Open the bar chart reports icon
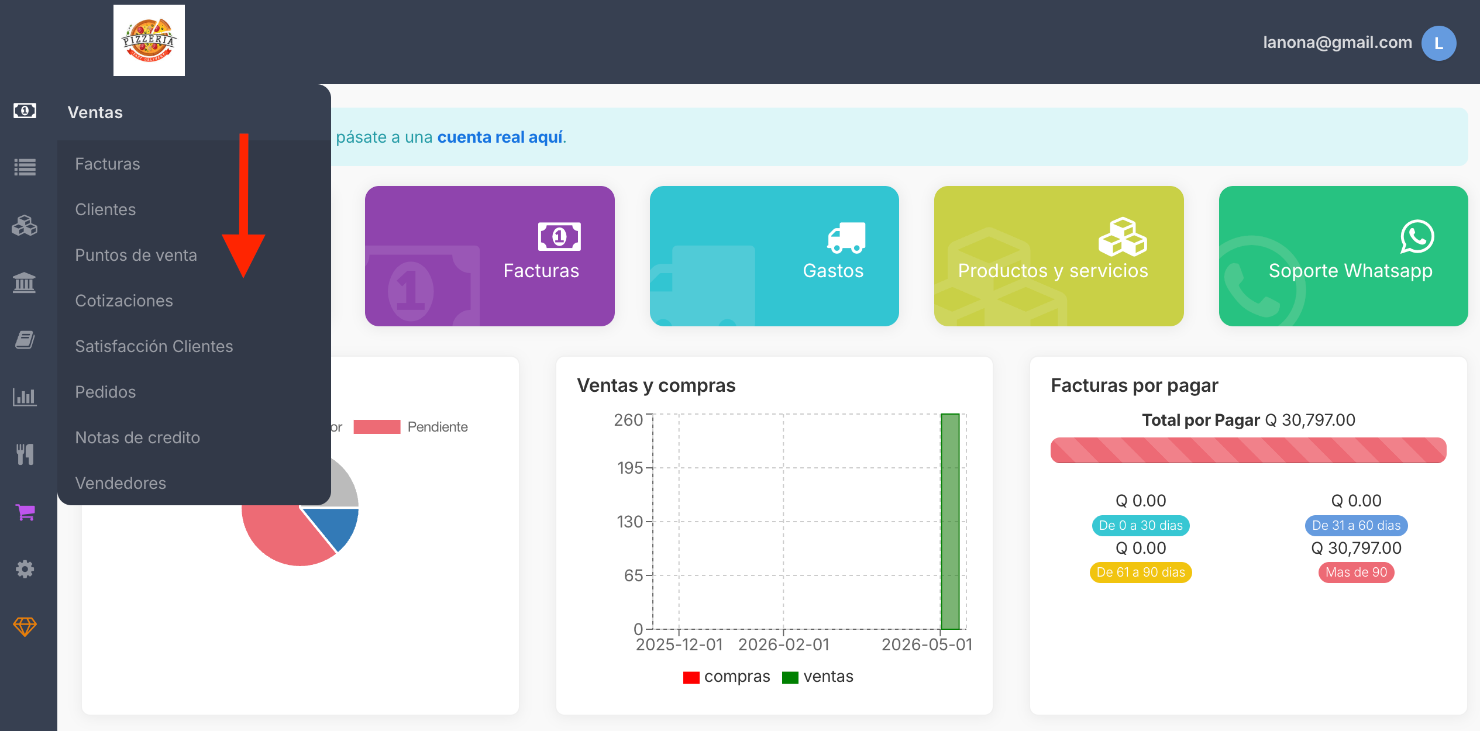The height and width of the screenshot is (731, 1480). tap(25, 397)
